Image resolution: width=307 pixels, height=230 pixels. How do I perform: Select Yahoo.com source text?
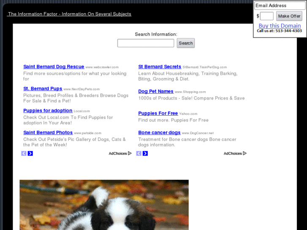pos(188,114)
